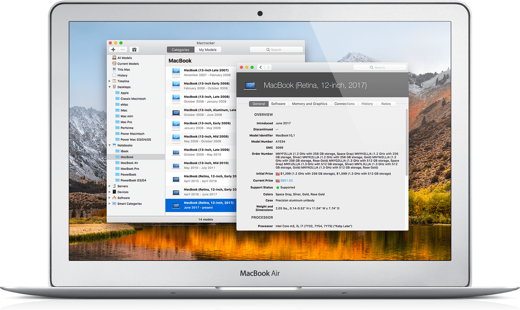Collapse the Notebooks disclosure triangle
520x310 pixels.
(x=110, y=145)
